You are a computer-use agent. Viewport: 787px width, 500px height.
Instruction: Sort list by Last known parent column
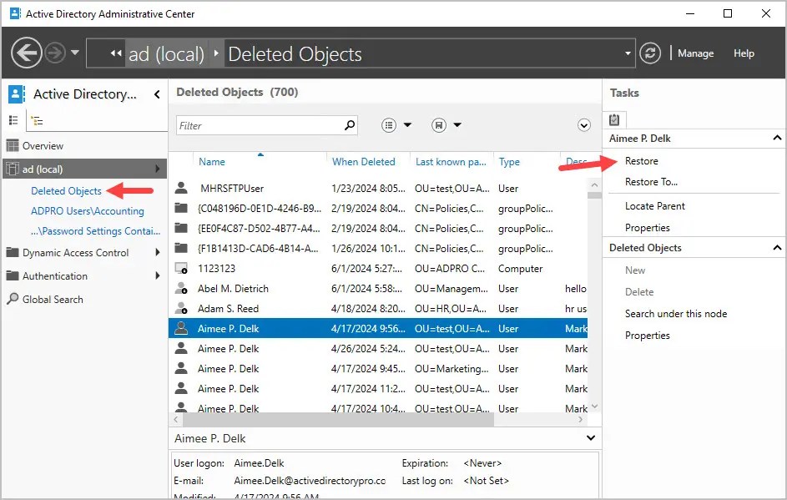pyautogui.click(x=451, y=162)
